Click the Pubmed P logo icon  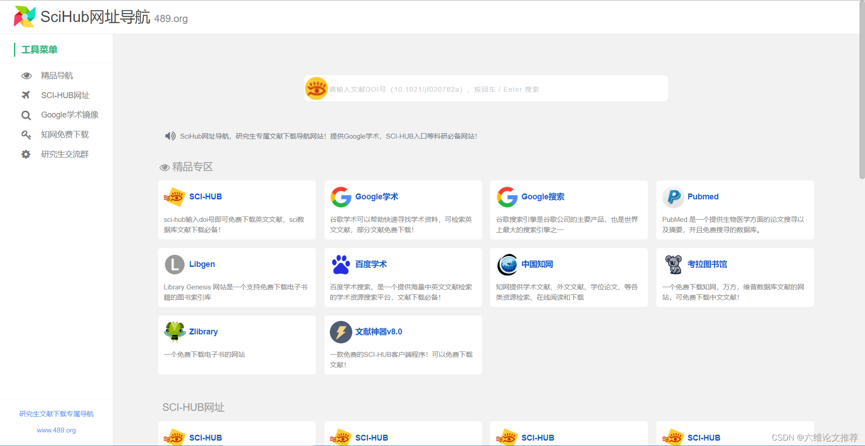coord(674,197)
